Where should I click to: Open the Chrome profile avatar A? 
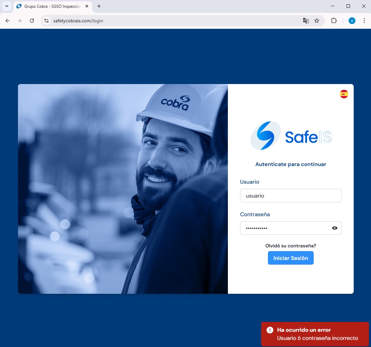tap(352, 21)
